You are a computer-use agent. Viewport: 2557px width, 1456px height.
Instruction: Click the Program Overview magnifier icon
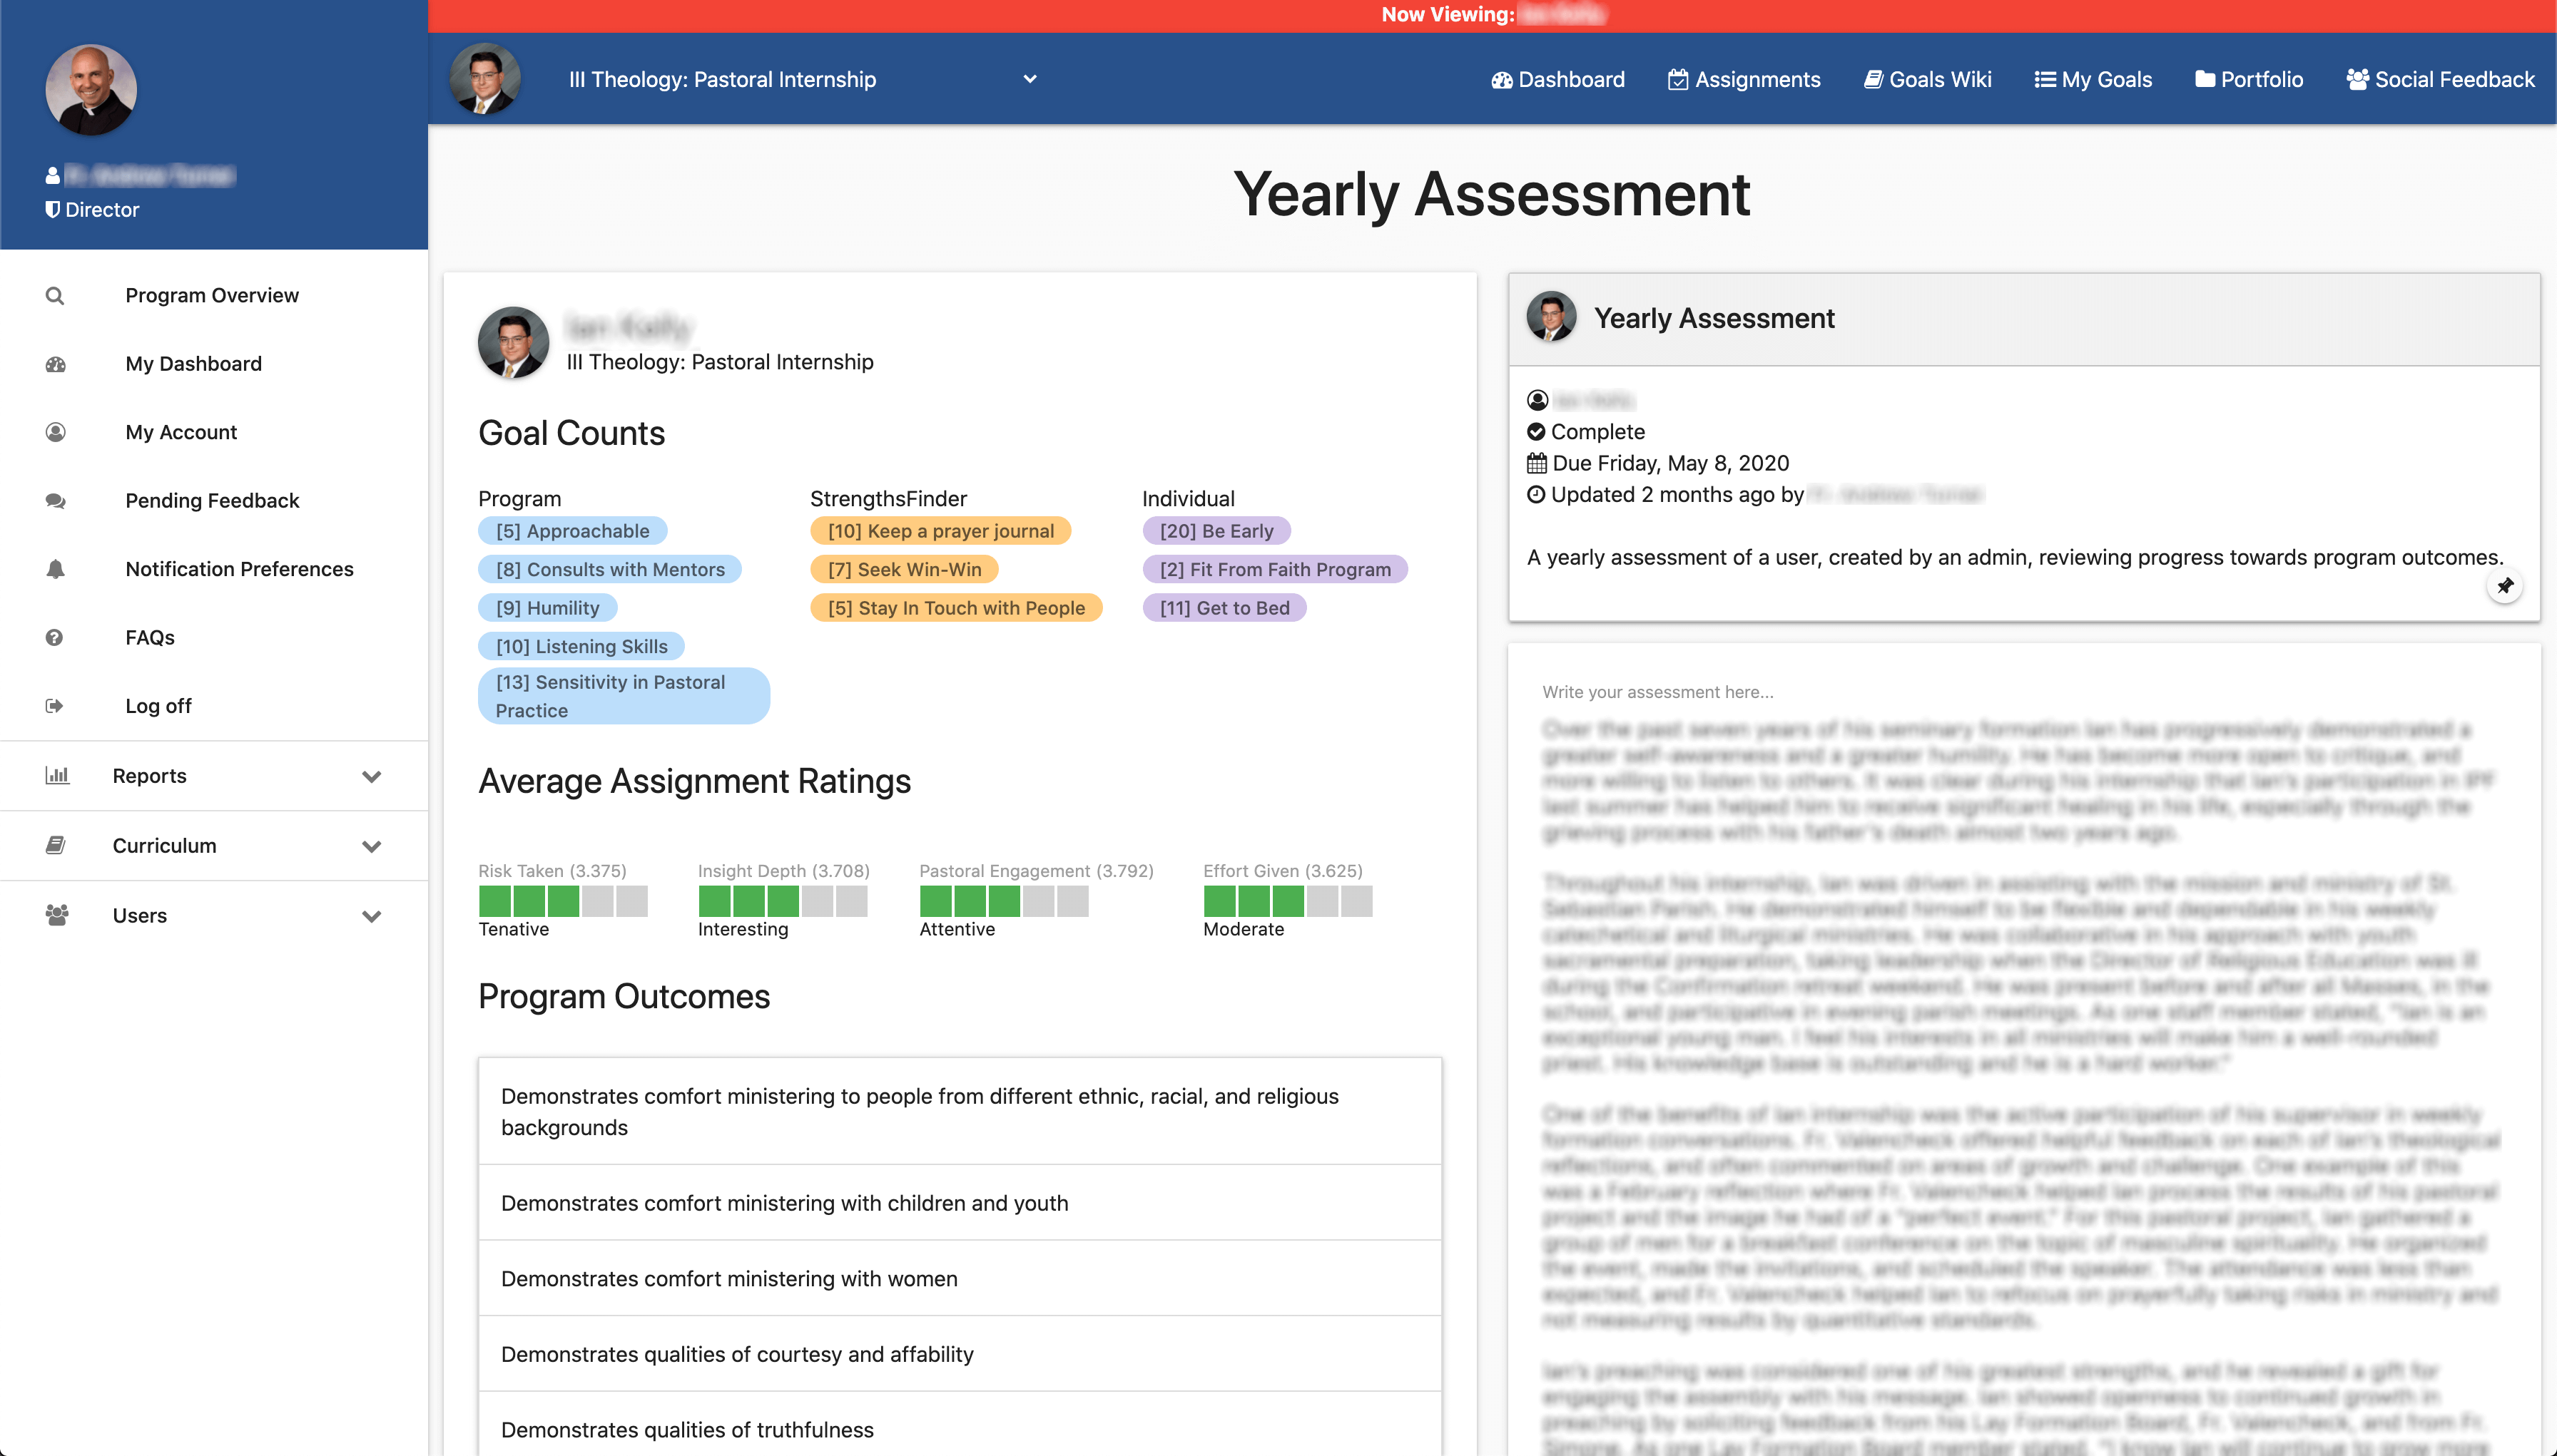55,296
